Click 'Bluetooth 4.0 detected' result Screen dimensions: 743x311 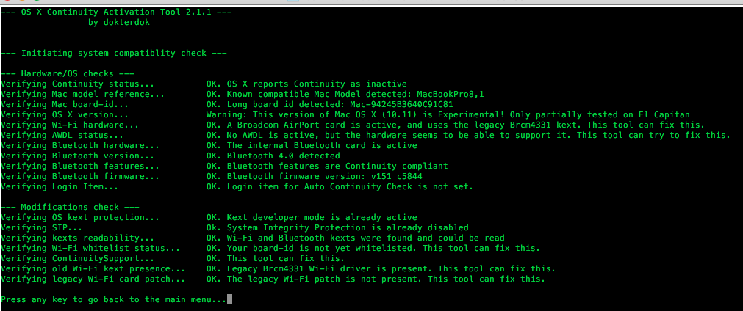click(x=273, y=155)
